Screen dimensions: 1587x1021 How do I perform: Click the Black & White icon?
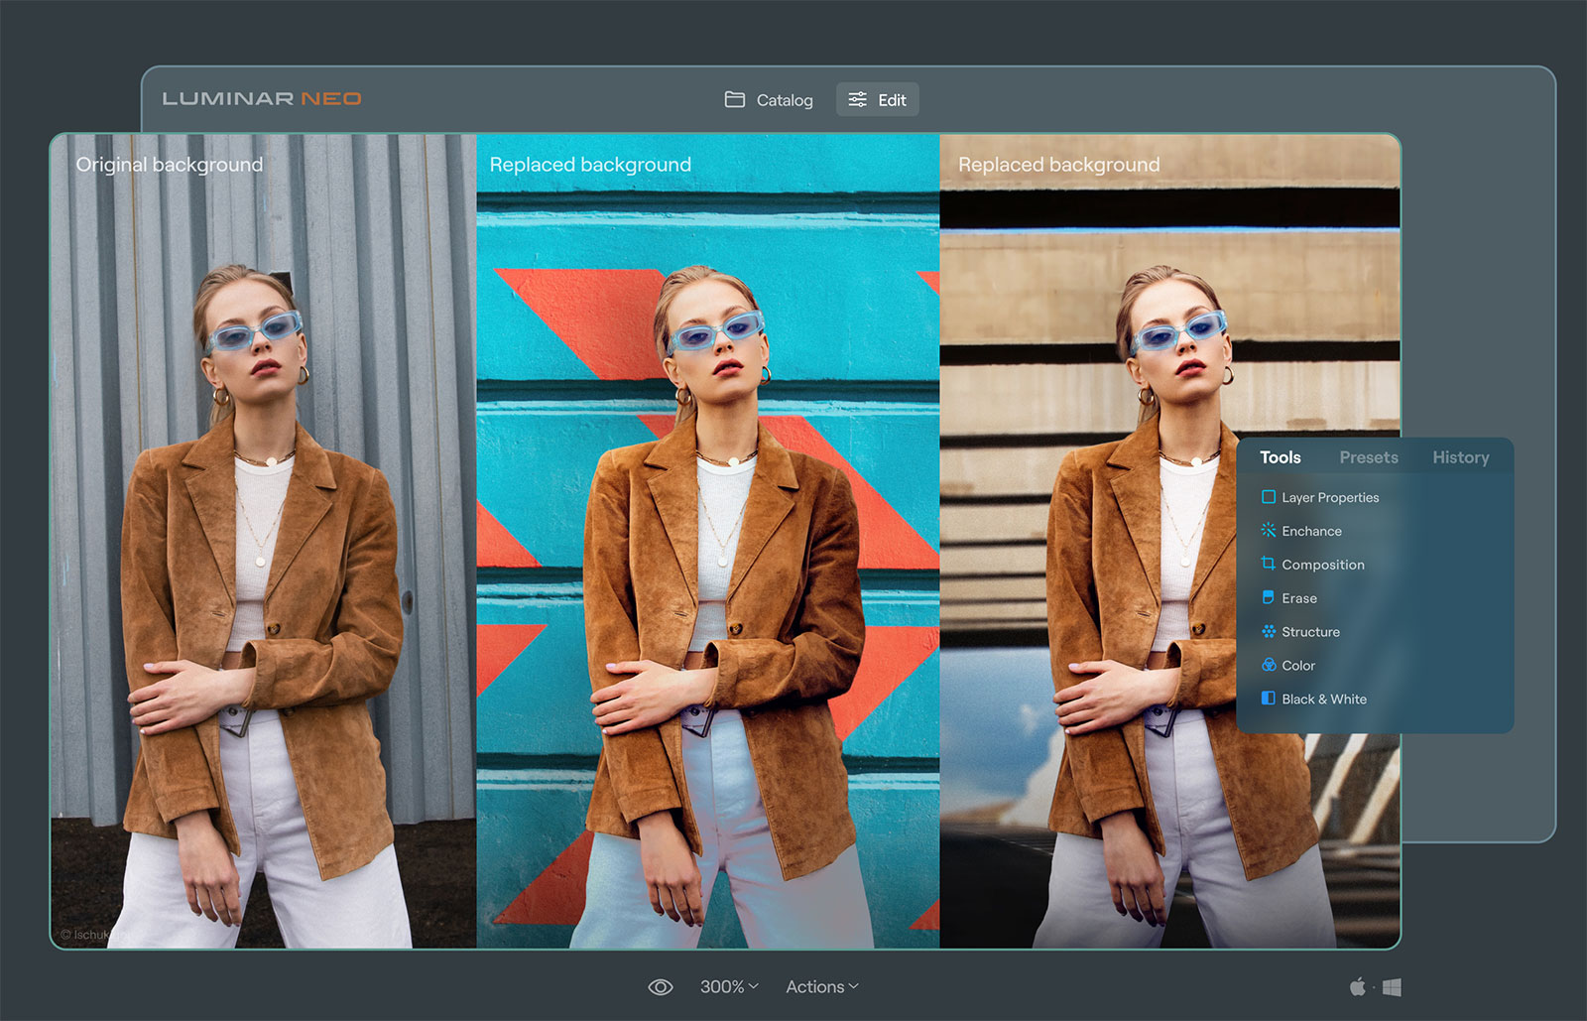pyautogui.click(x=1268, y=699)
